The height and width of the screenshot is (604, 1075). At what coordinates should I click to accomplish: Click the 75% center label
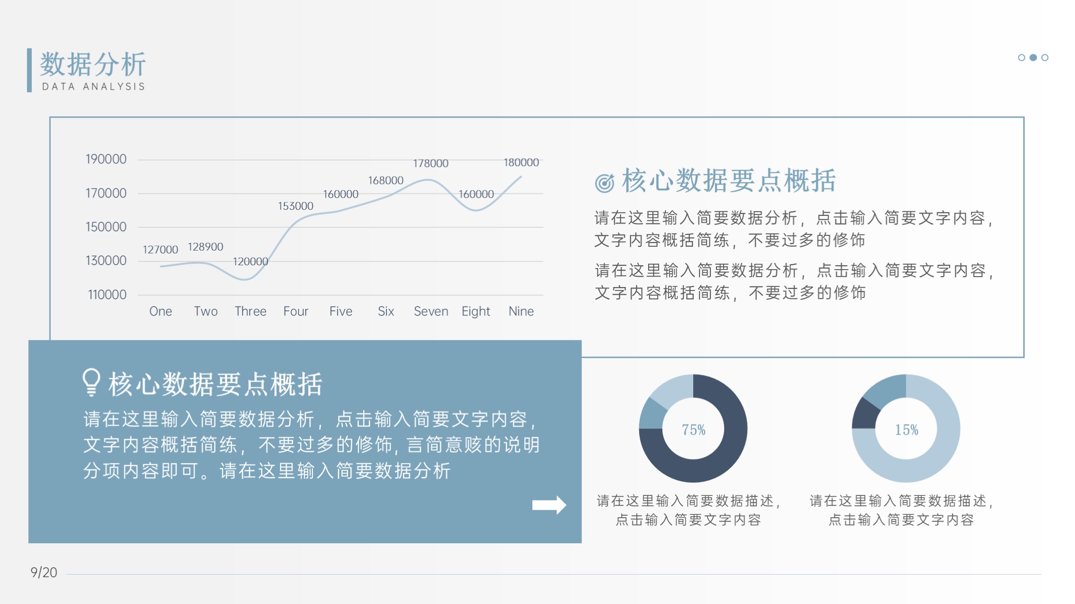693,430
